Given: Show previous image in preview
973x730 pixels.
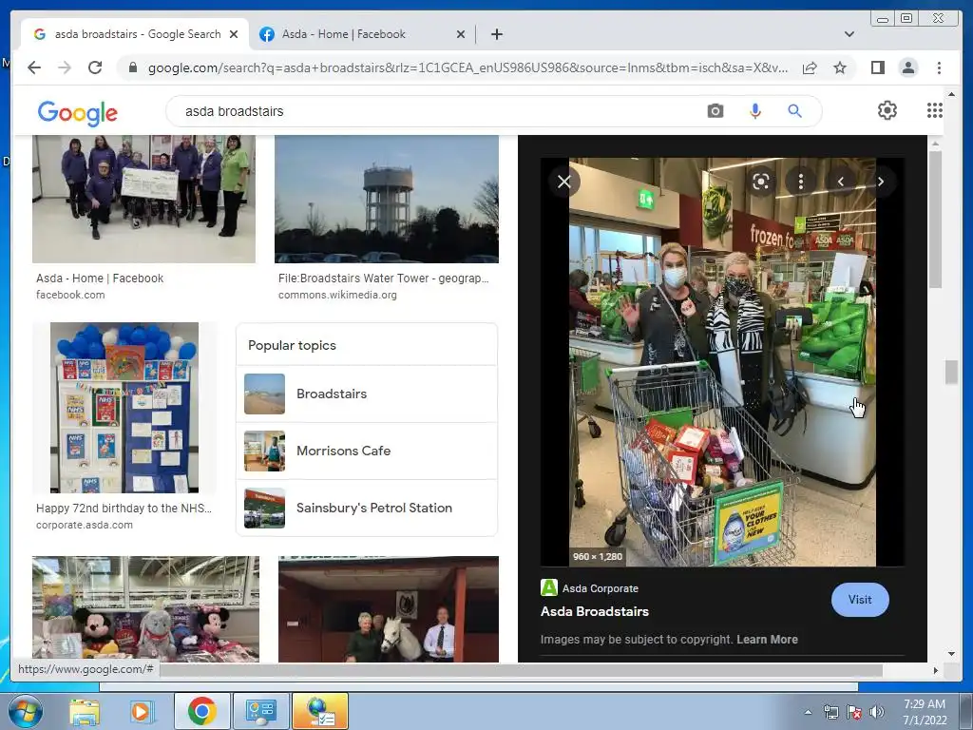Looking at the screenshot, I should [841, 182].
